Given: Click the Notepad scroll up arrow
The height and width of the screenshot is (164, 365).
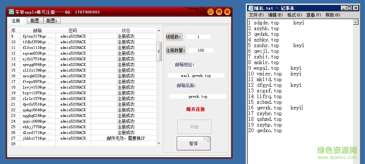Looking at the screenshot, I should point(355,22).
